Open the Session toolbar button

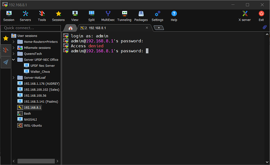pos(9,16)
